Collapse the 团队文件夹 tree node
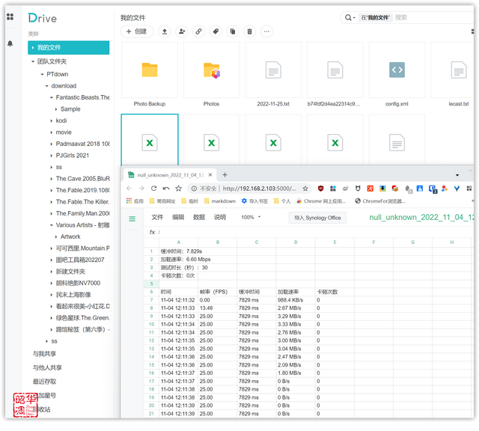Image resolution: width=479 pixels, height=431 pixels. (x=33, y=61)
